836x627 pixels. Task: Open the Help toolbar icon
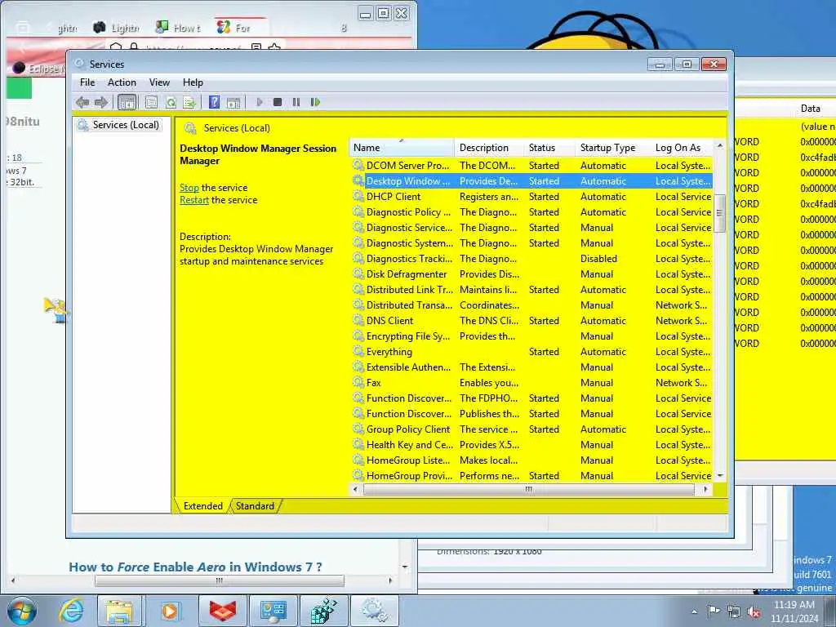click(x=215, y=102)
